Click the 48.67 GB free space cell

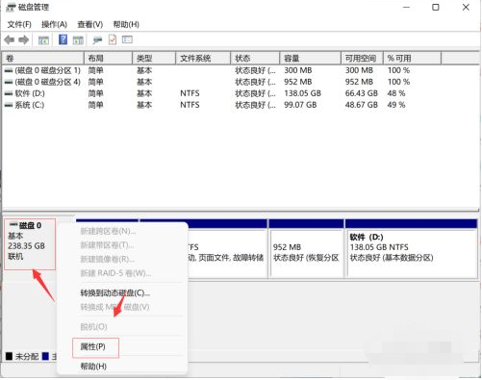pyautogui.click(x=362, y=105)
